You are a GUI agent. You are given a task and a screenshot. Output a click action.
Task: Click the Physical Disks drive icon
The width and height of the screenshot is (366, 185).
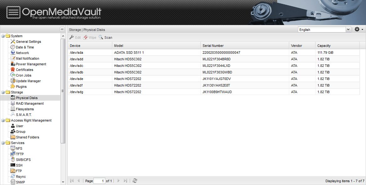(x=13, y=98)
